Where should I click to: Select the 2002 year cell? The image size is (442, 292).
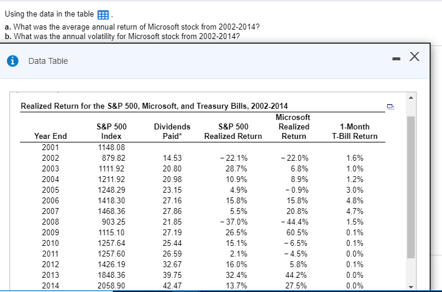(x=50, y=158)
